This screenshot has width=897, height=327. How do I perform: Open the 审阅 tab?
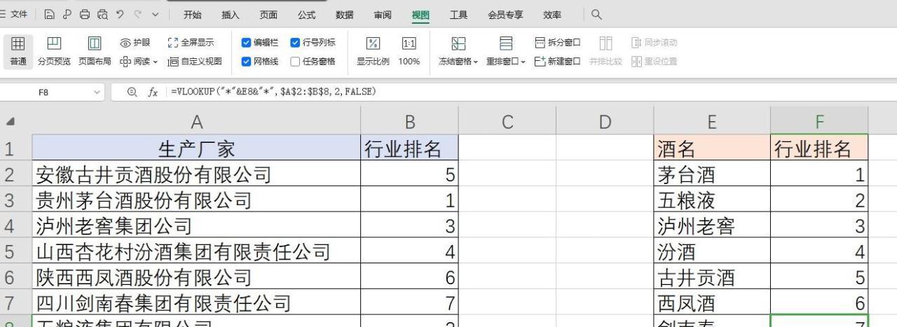pos(383,15)
